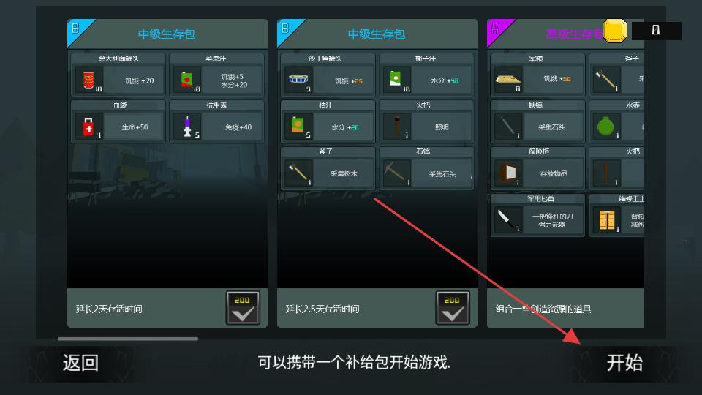Click the 沙丁鱼罐头 tin icon
This screenshot has width=702, height=395.
pos(298,79)
